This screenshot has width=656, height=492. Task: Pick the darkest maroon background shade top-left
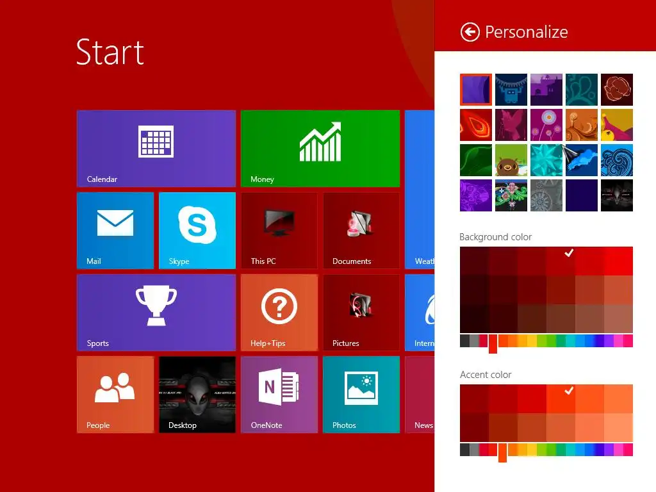pyautogui.click(x=474, y=261)
